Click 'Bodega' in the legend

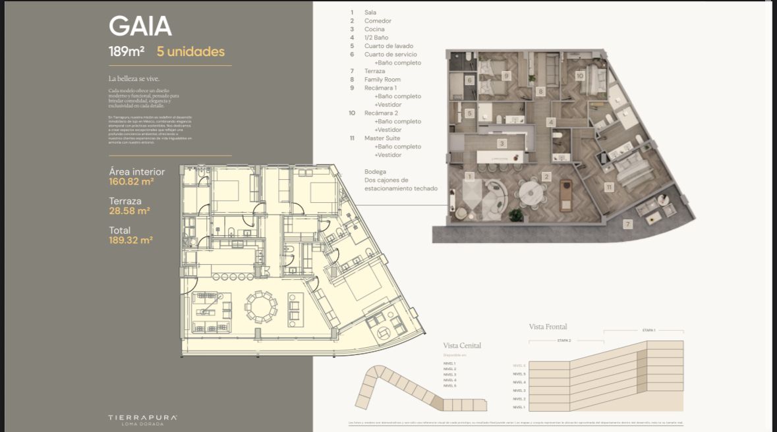pyautogui.click(x=375, y=172)
